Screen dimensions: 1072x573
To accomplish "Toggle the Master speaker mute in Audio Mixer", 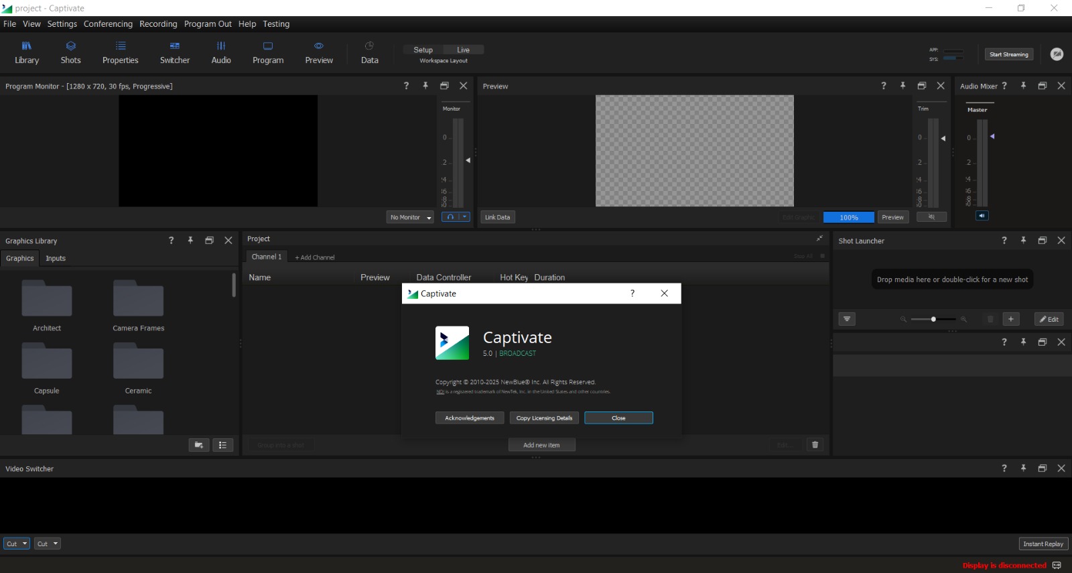I will point(982,216).
